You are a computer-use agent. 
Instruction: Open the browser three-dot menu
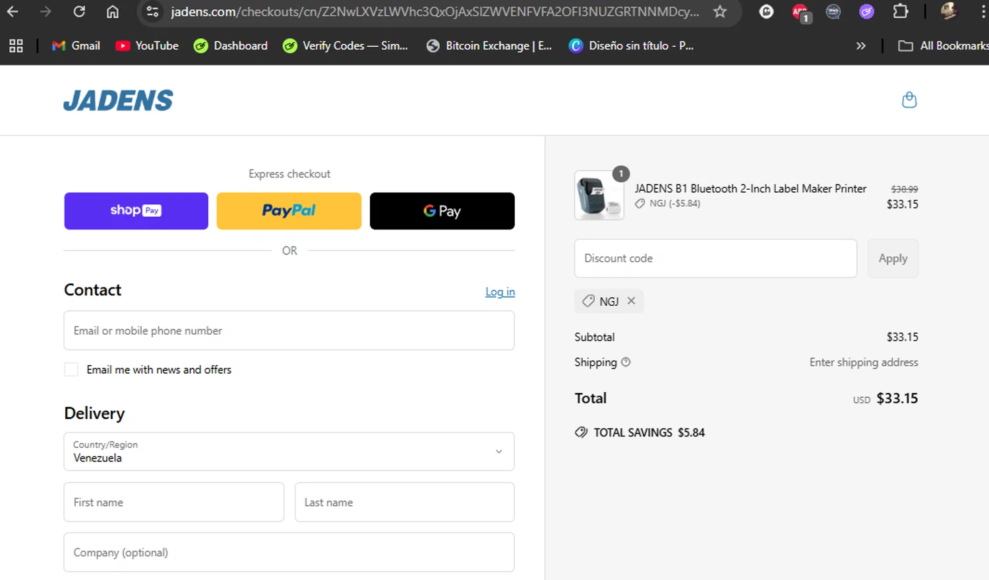click(x=983, y=11)
